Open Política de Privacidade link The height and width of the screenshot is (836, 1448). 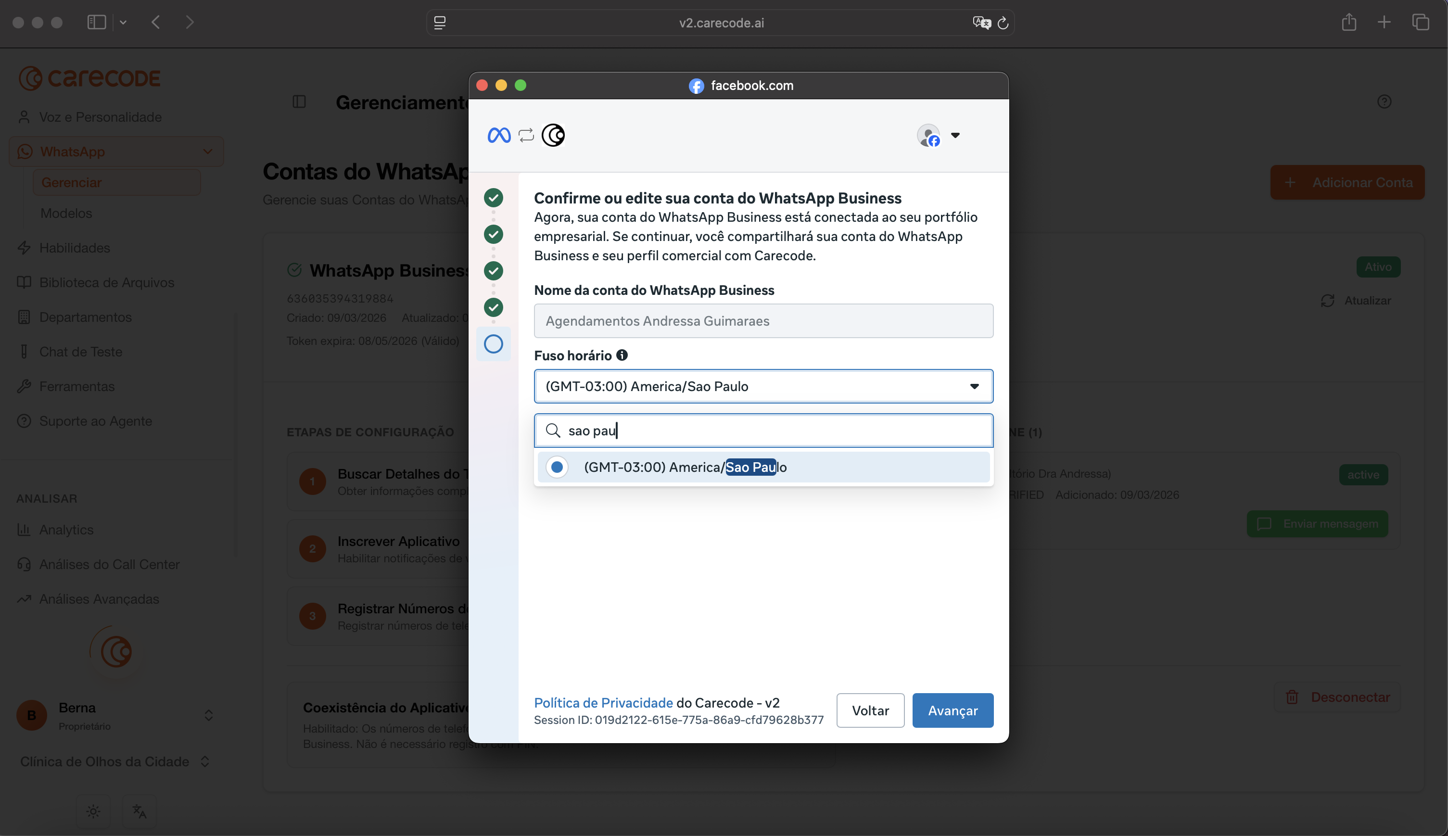pos(603,703)
